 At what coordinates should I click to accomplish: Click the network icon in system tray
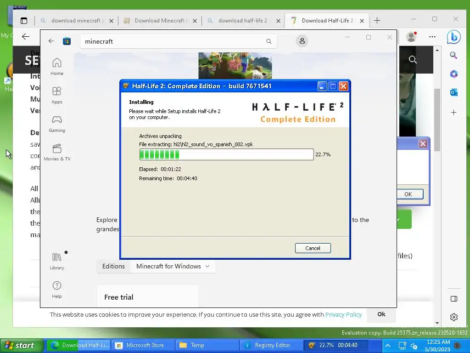pyautogui.click(x=402, y=346)
